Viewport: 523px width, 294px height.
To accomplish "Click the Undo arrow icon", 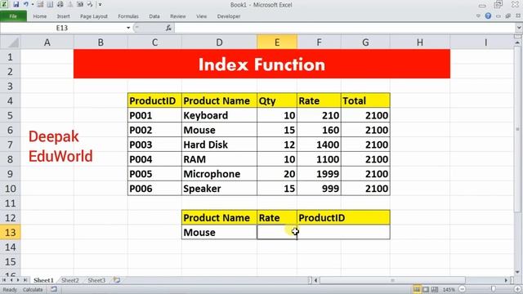I will 25,4.
